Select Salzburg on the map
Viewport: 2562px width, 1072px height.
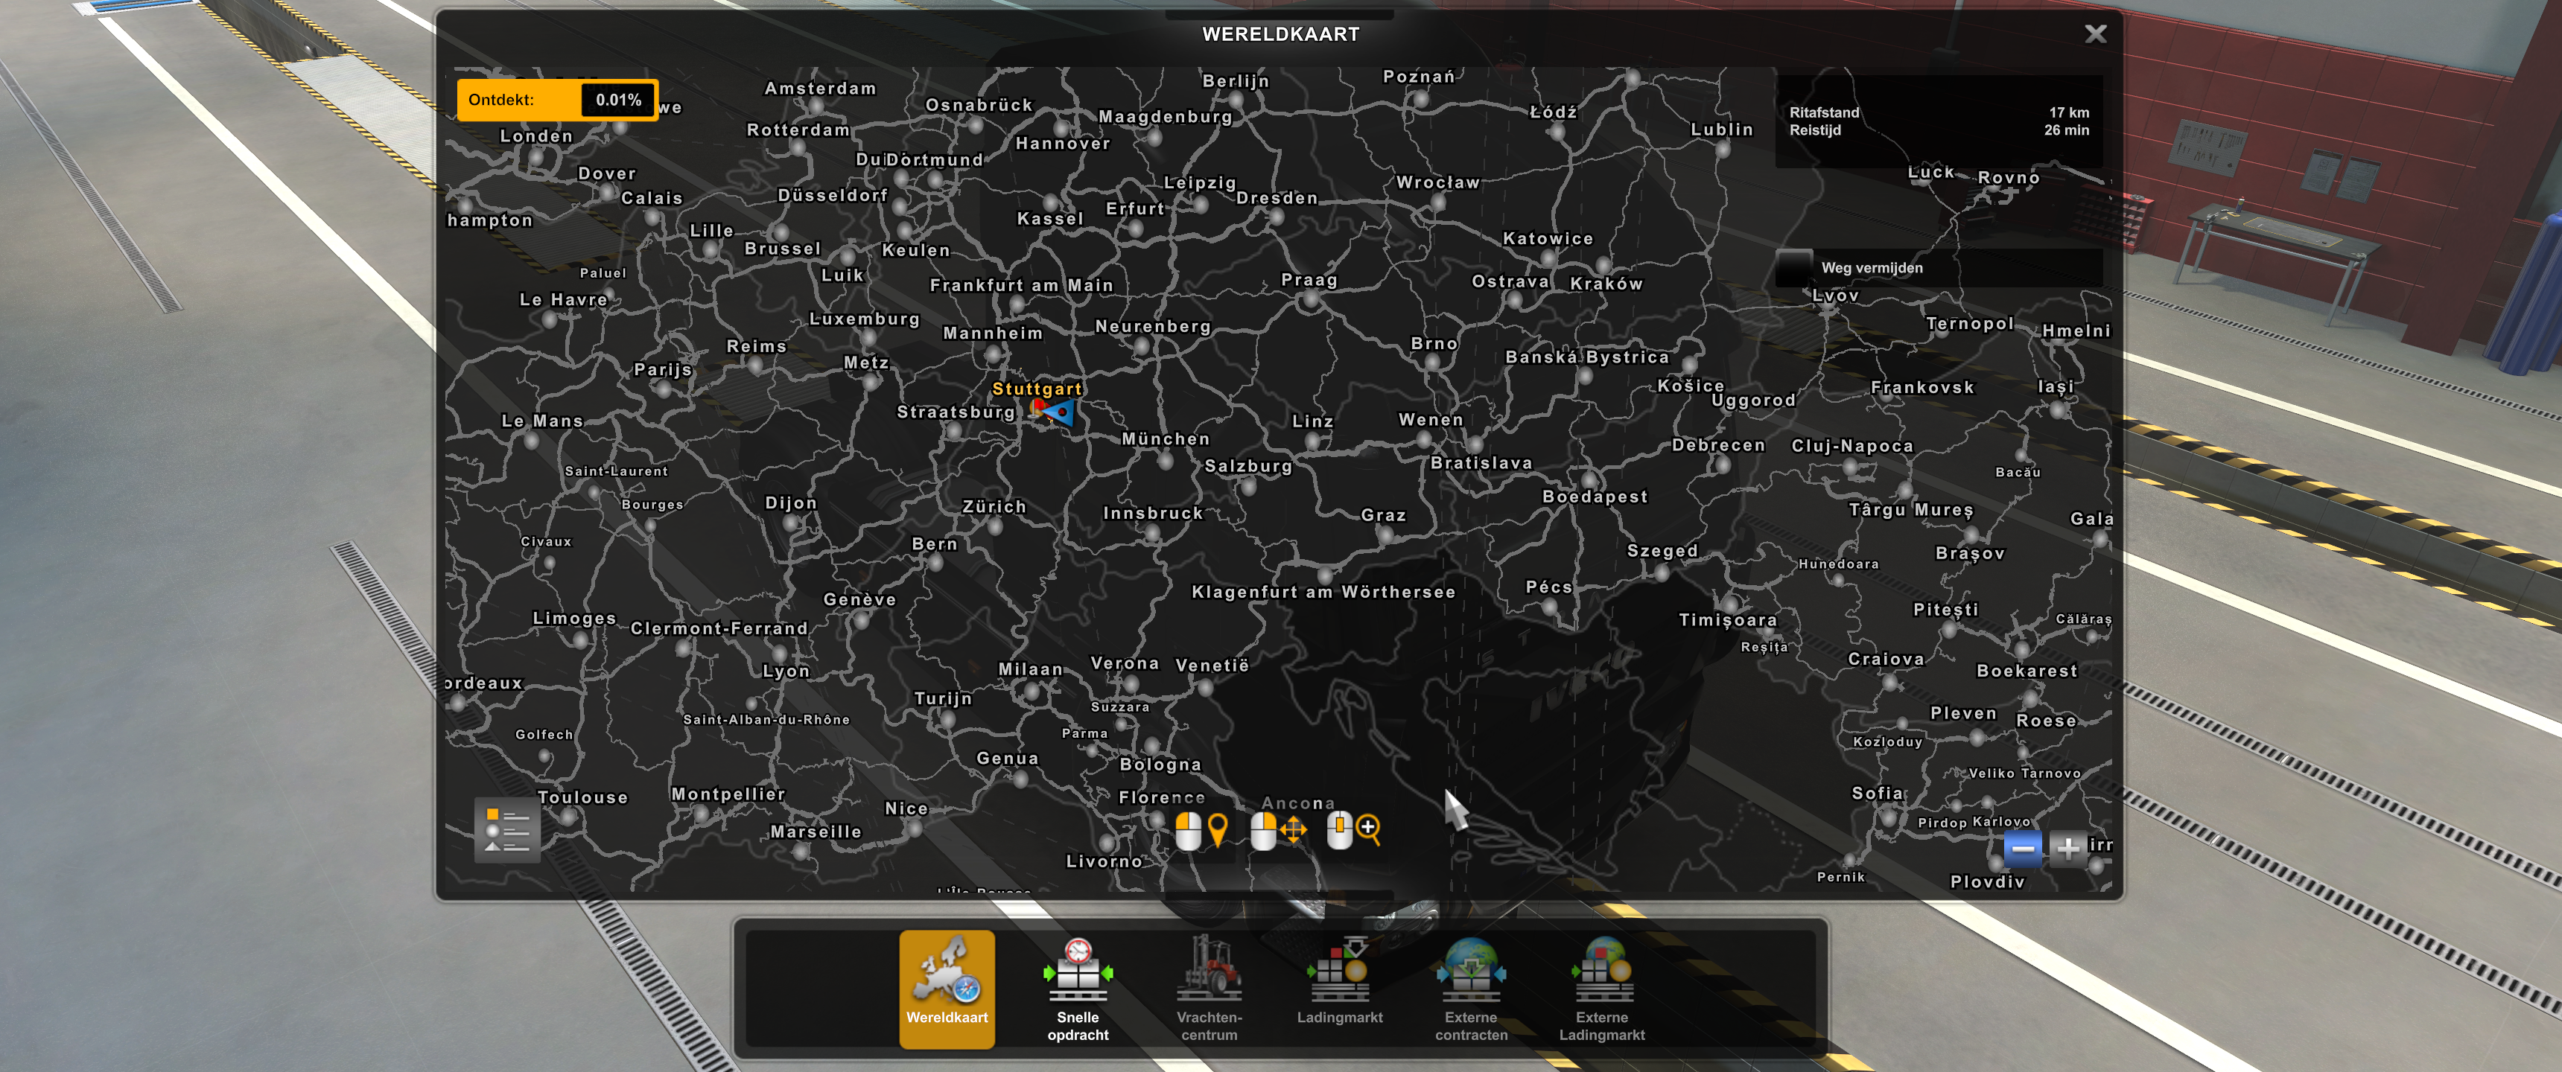(x=1248, y=466)
